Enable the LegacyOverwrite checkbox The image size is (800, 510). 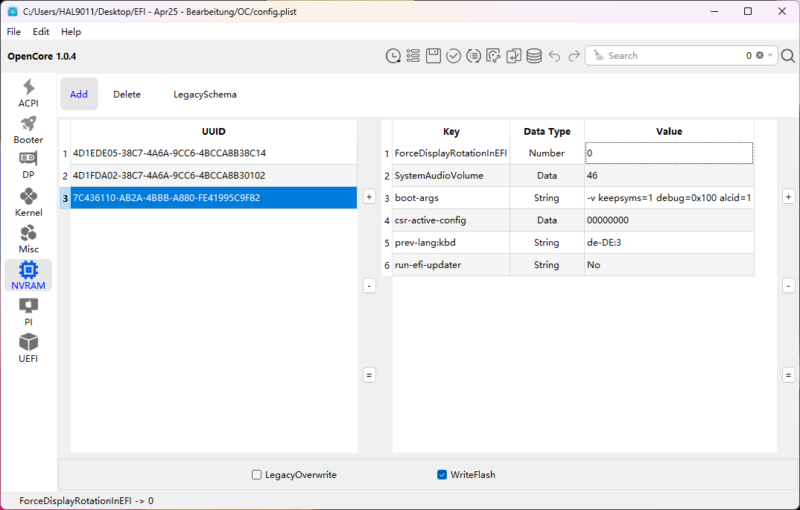(x=257, y=474)
